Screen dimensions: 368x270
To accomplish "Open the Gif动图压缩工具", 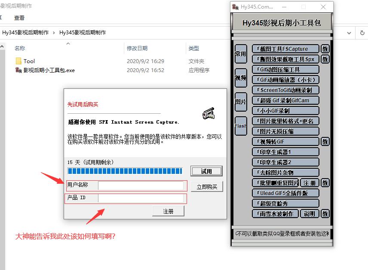I will click(x=285, y=70).
